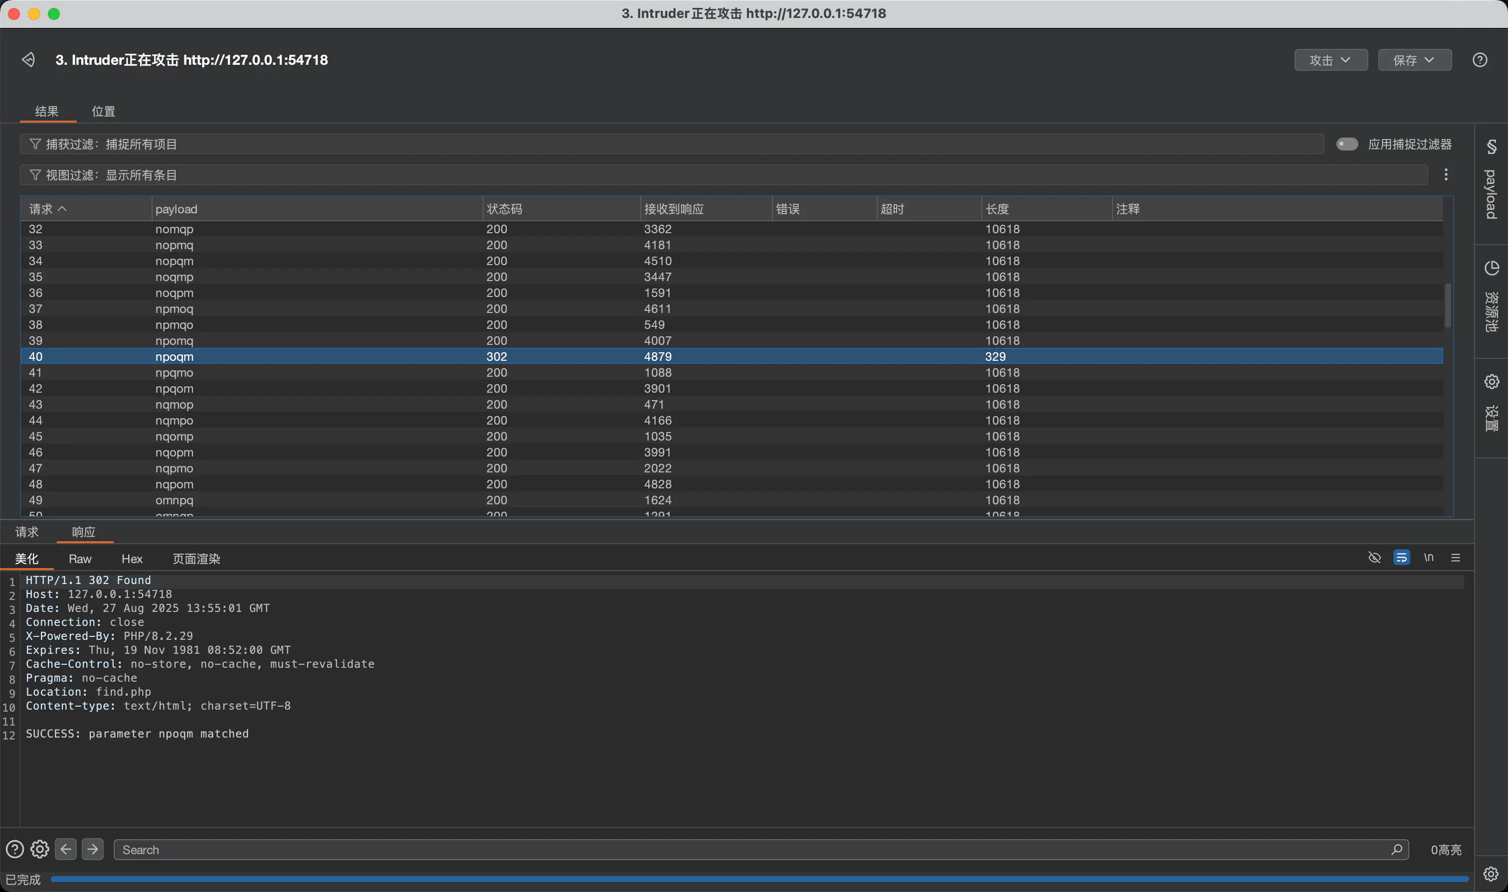Toggle hide-eye icon in response viewer

(x=1374, y=558)
